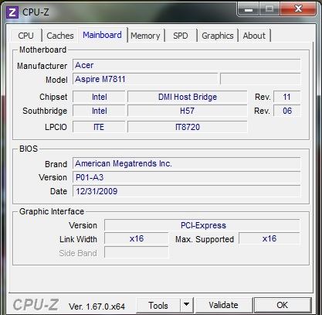This screenshot has height=315, width=322.
Task: Click the Model field Aspire M7811
Action: tap(145, 79)
